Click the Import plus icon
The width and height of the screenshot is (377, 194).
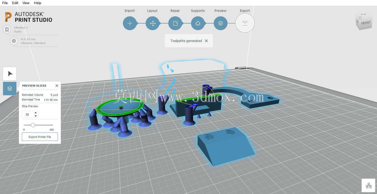click(130, 23)
